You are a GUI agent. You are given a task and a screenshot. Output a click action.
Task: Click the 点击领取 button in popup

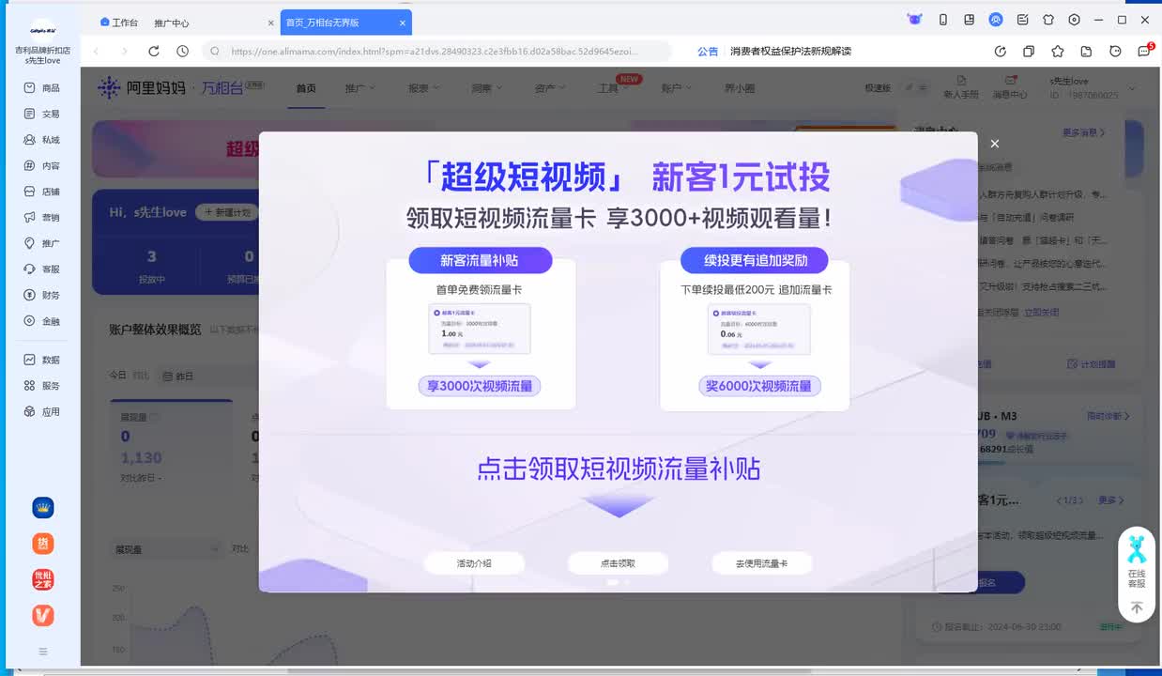coord(618,563)
